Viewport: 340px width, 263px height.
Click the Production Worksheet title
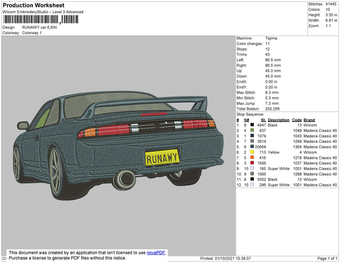pos(33,5)
